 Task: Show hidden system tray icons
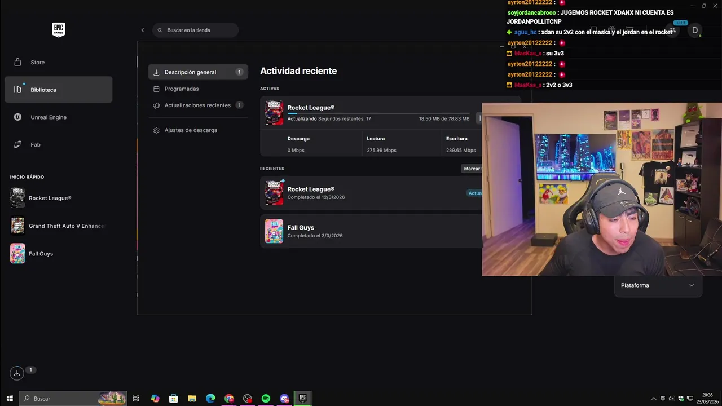pos(654,399)
